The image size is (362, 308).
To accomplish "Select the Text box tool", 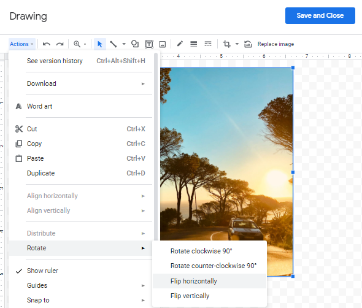I will [x=149, y=44].
